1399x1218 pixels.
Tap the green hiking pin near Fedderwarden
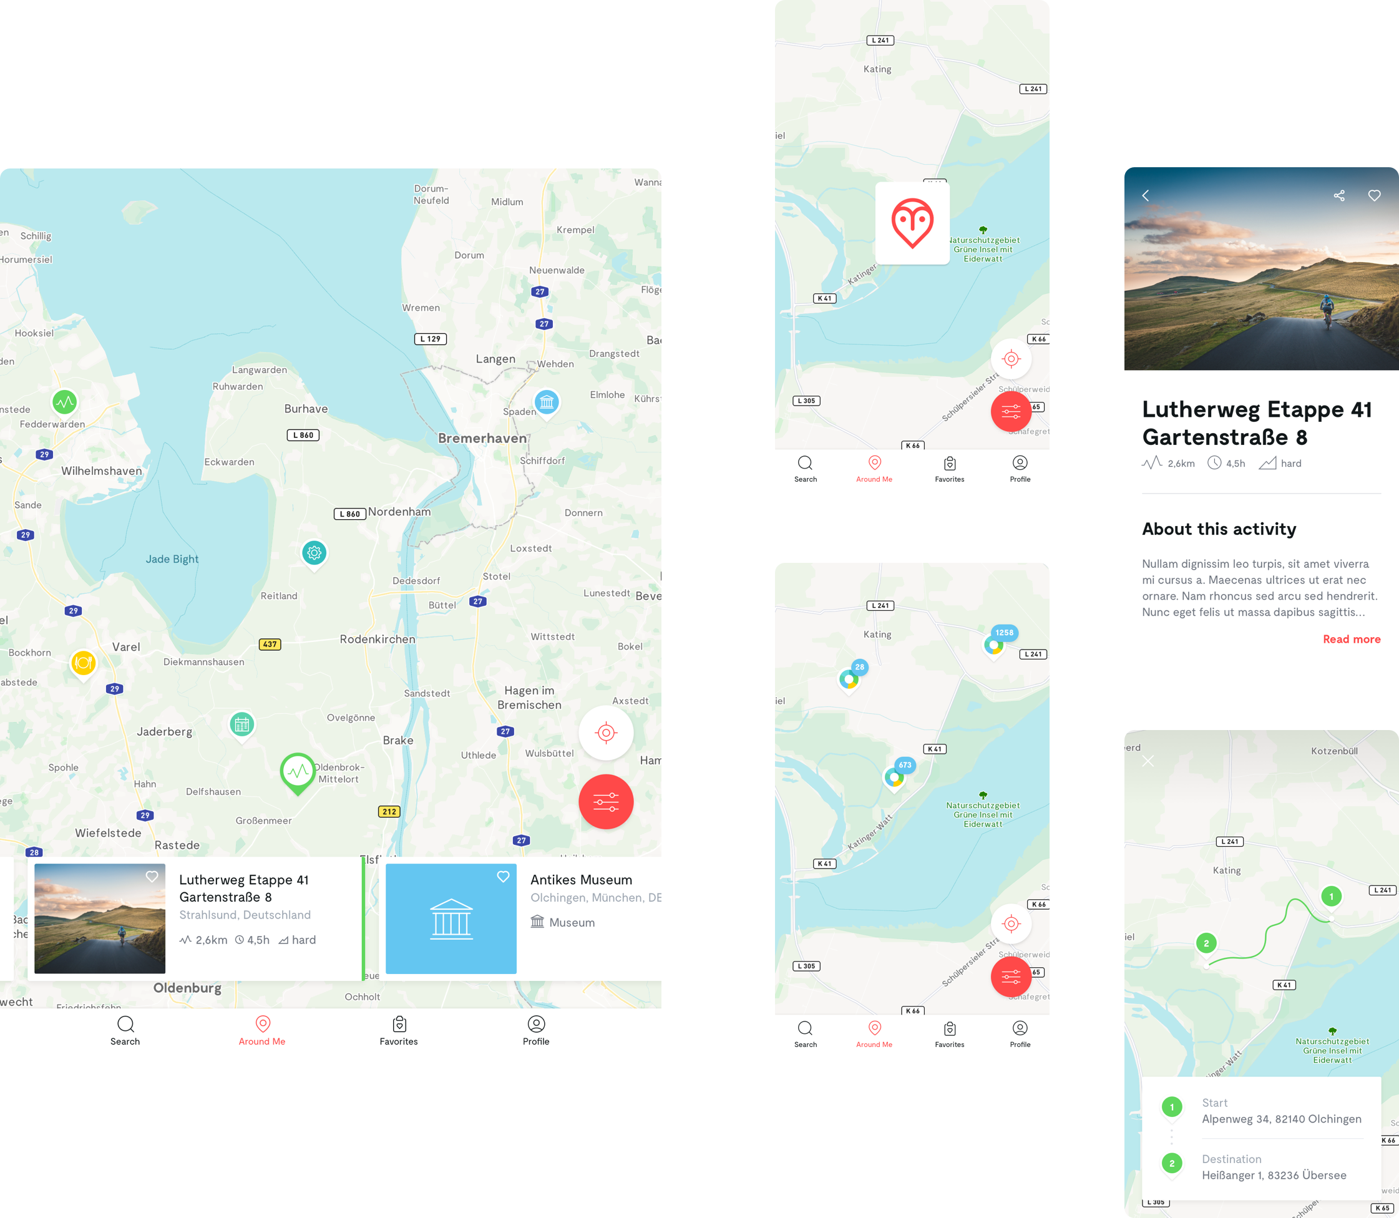coord(64,402)
